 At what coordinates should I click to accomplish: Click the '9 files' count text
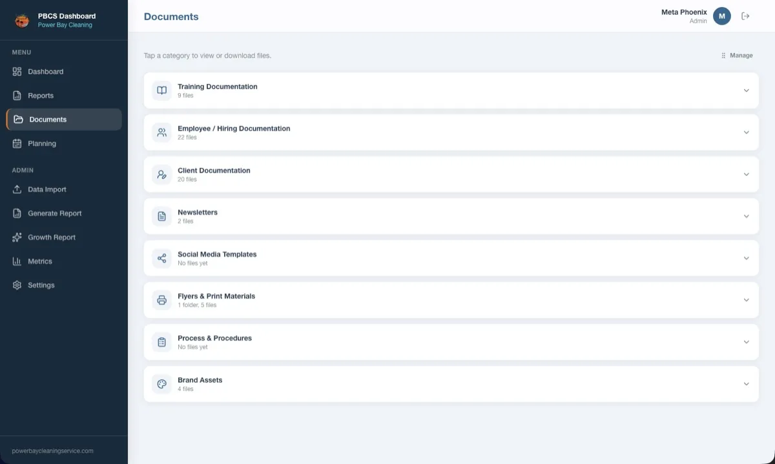pos(185,96)
